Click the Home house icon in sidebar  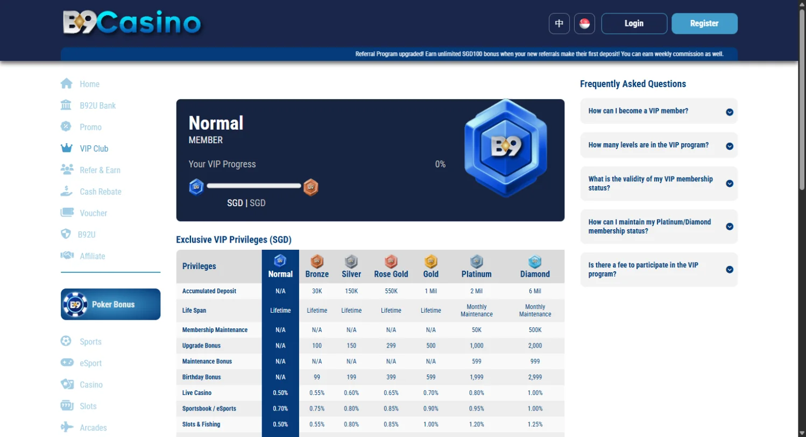(x=67, y=84)
